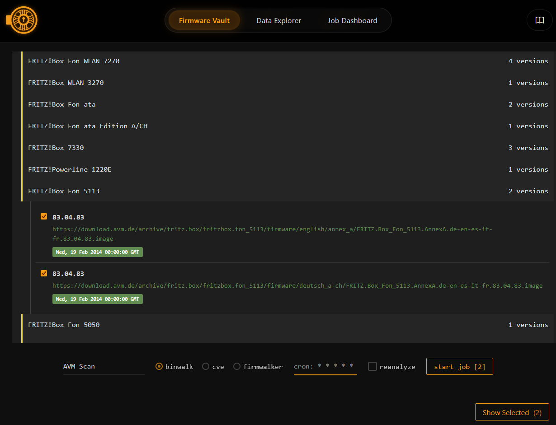556x425 pixels.
Task: Click the 4 versions count label
Action: (x=528, y=61)
